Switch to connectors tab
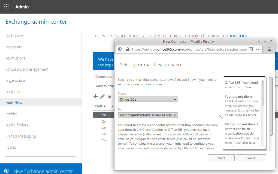The width and height of the screenshot is (278, 174). coord(235,36)
